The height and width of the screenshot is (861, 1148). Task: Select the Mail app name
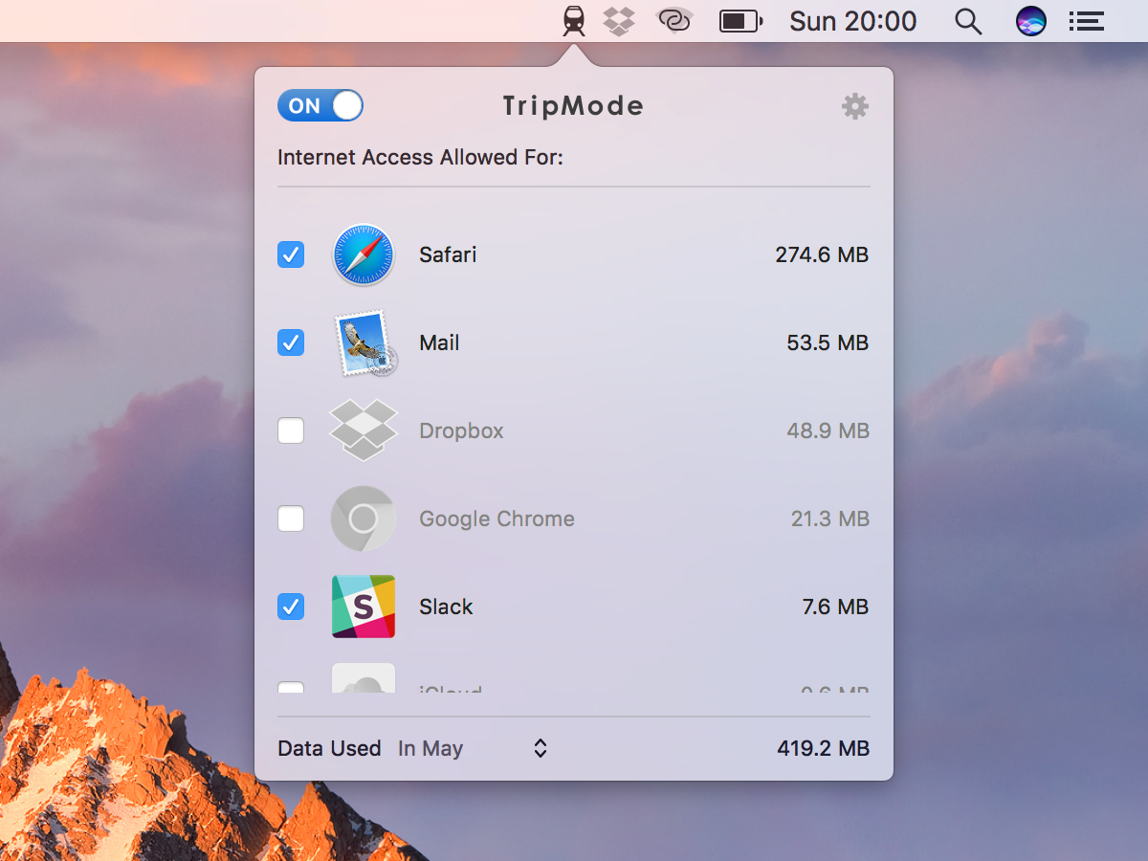(439, 342)
